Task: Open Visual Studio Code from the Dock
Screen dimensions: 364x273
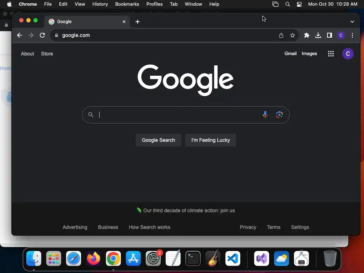Action: click(233, 258)
